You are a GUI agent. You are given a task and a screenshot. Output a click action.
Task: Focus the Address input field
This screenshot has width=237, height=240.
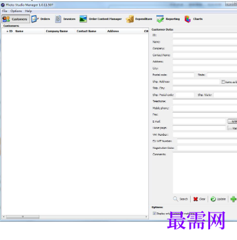point(204,62)
